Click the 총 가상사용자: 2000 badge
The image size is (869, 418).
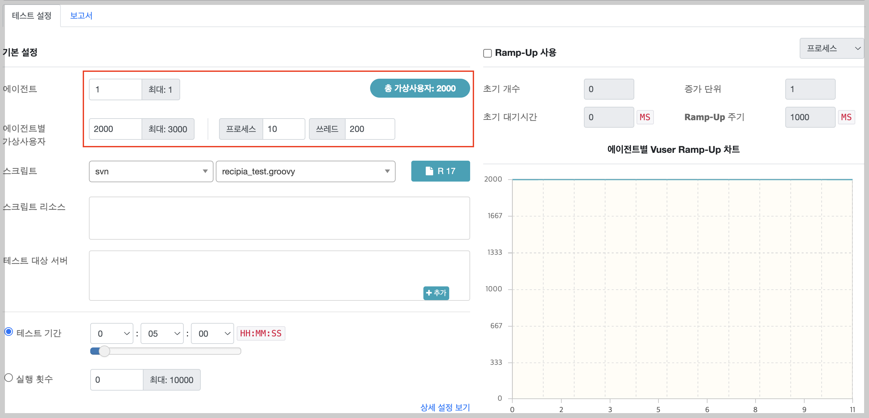[420, 88]
